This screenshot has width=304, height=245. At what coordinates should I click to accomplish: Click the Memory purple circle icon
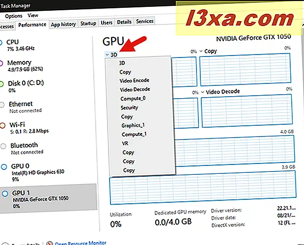point(1,63)
